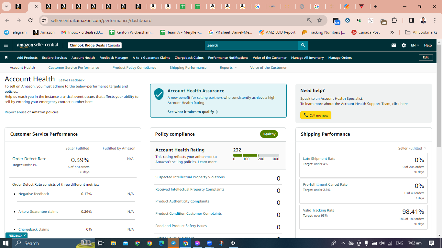Open A-to-z Guarantee Claims menu item

[151, 57]
